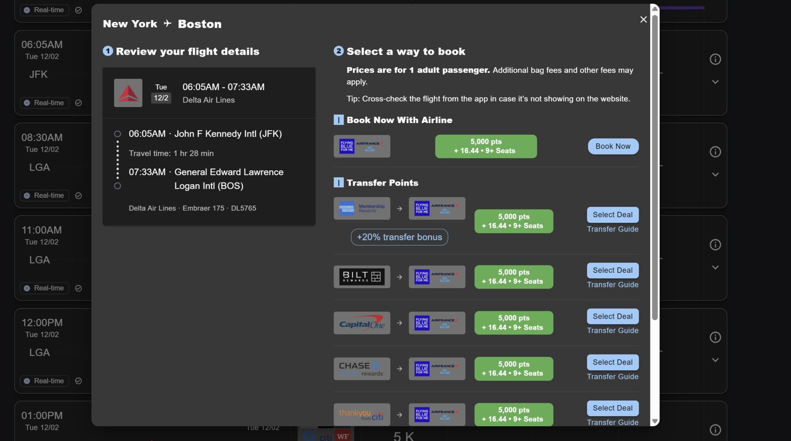Click the Delta Air Lines logo thumbnail
The height and width of the screenshot is (441, 791).
click(128, 93)
